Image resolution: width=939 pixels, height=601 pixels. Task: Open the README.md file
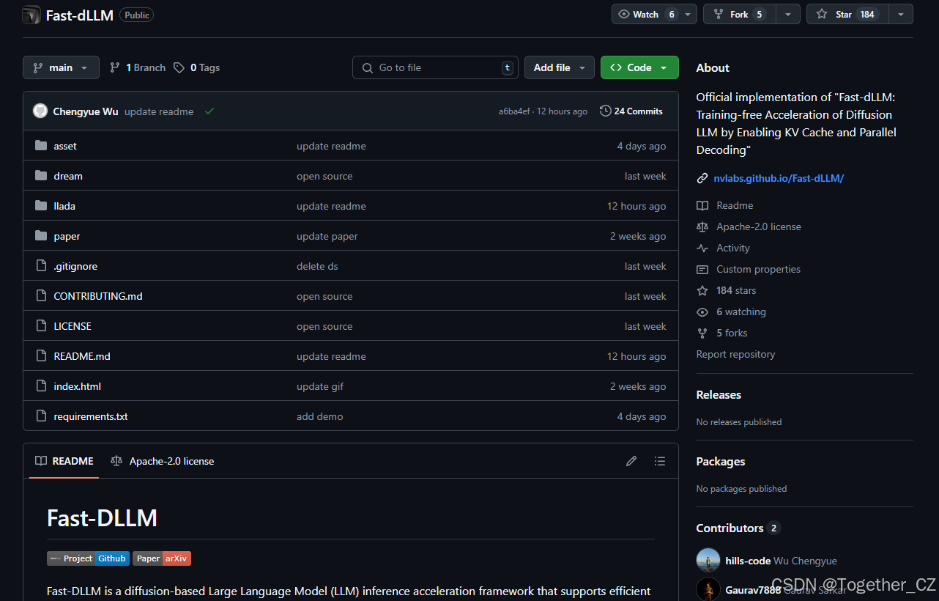82,356
